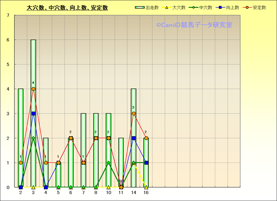Select the orange circle marker above category 6
Image resolution: width=277 pixels, height=201 pixels.
point(71,138)
